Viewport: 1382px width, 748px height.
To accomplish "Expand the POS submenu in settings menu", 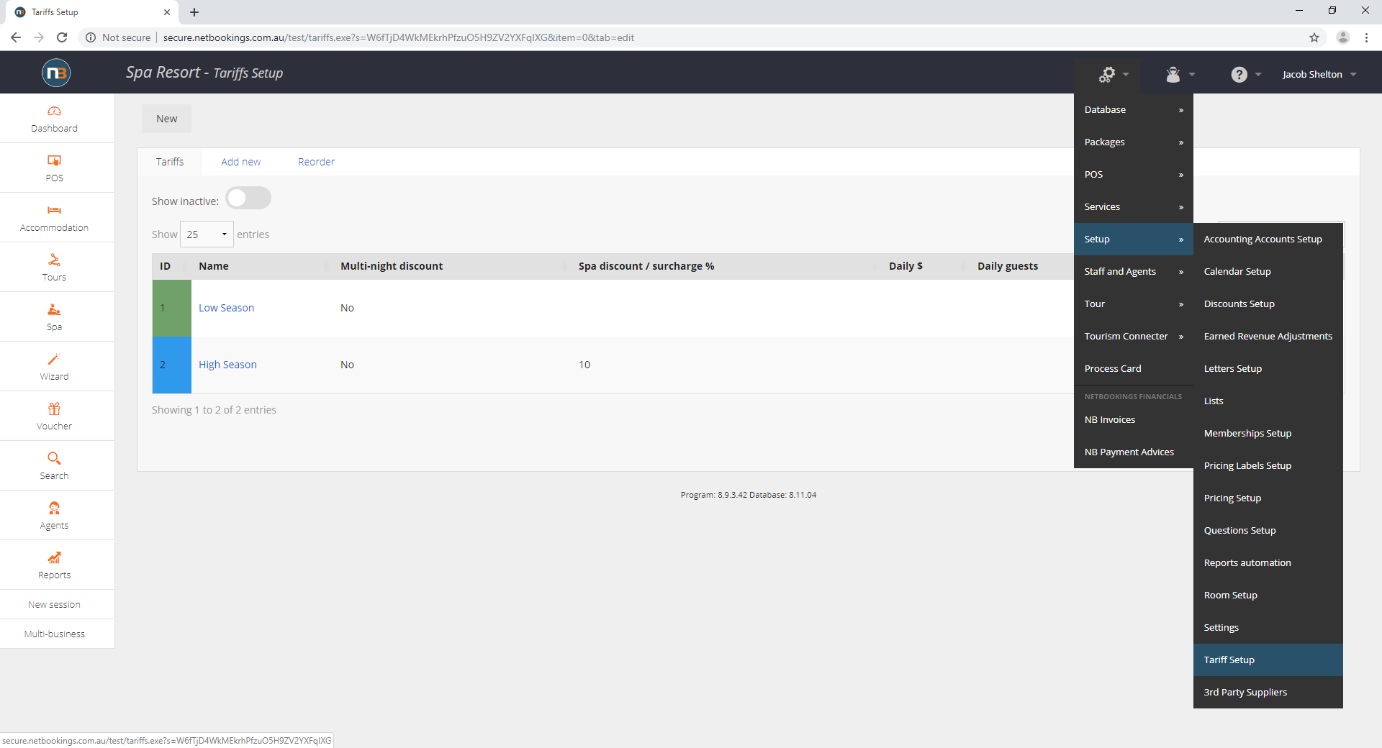I will tap(1134, 174).
